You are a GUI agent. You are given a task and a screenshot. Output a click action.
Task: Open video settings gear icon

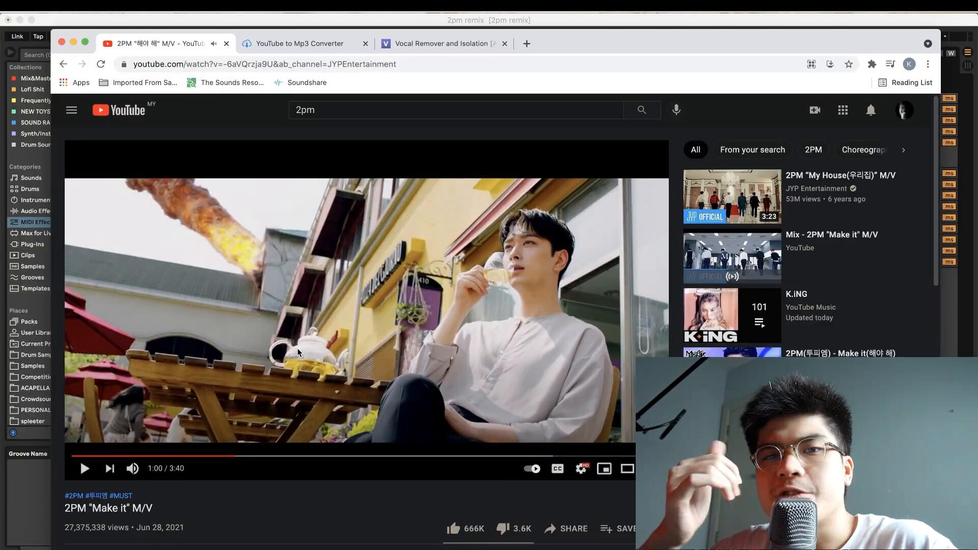(581, 469)
